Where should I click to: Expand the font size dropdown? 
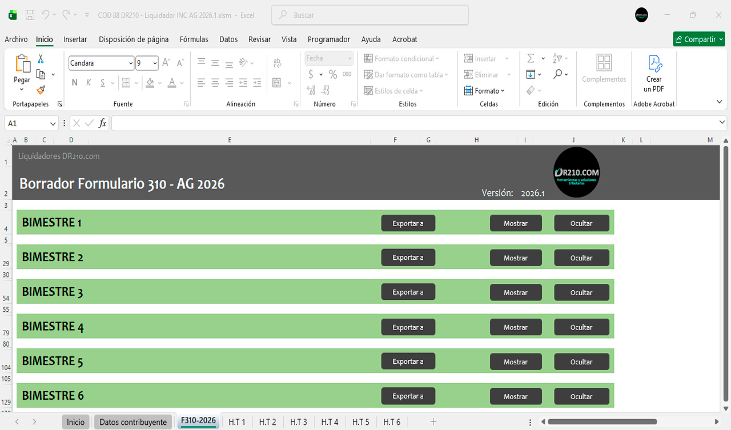[154, 63]
